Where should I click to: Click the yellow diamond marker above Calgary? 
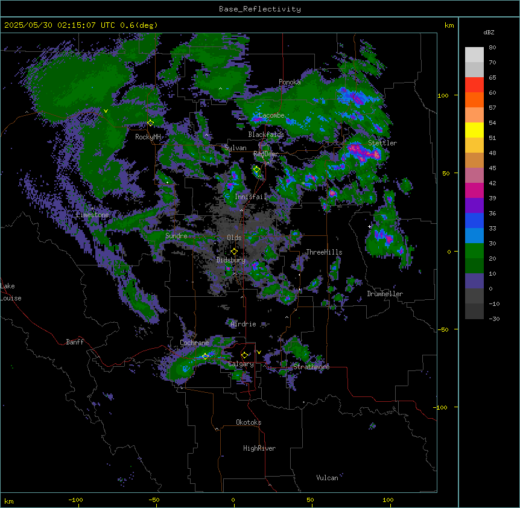coord(244,355)
